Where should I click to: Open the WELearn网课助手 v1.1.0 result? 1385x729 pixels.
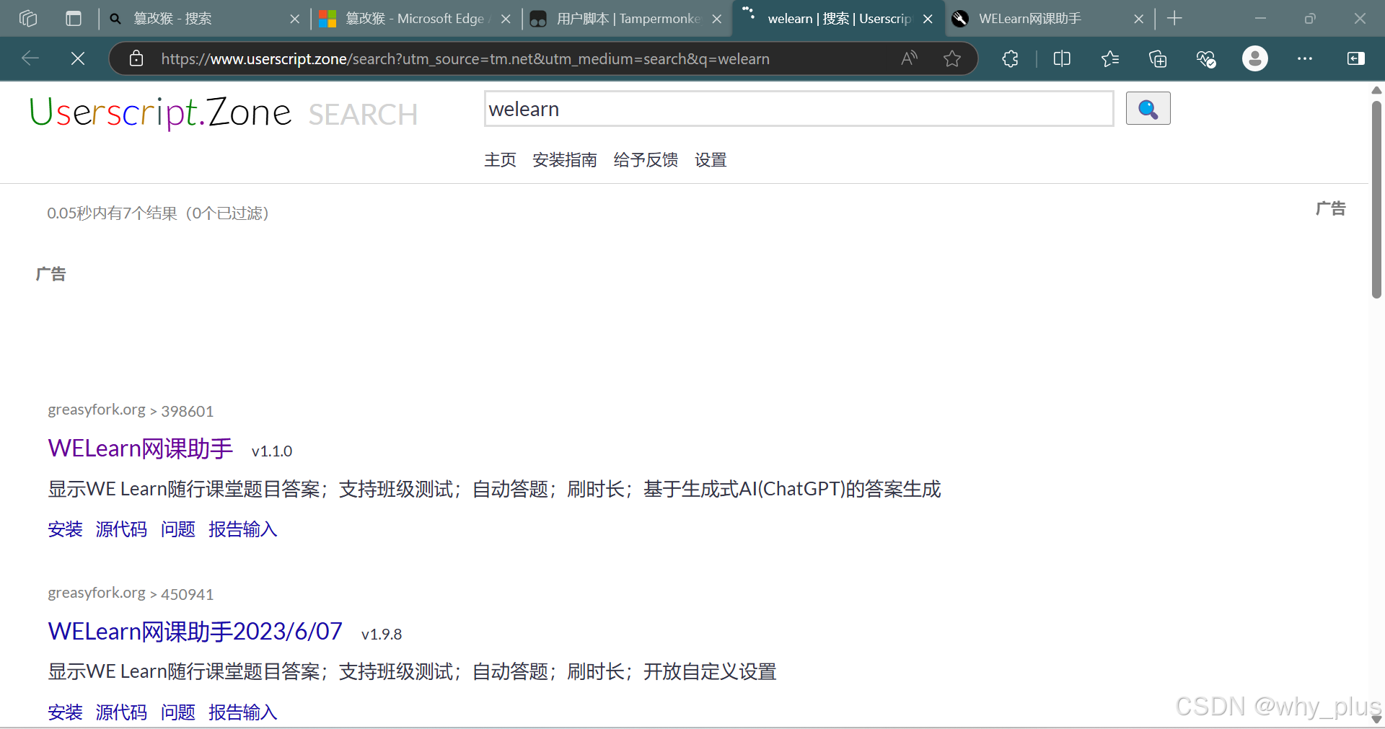tap(141, 449)
